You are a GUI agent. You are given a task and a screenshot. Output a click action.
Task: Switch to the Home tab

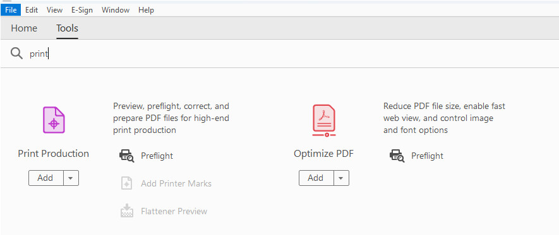[x=24, y=28]
